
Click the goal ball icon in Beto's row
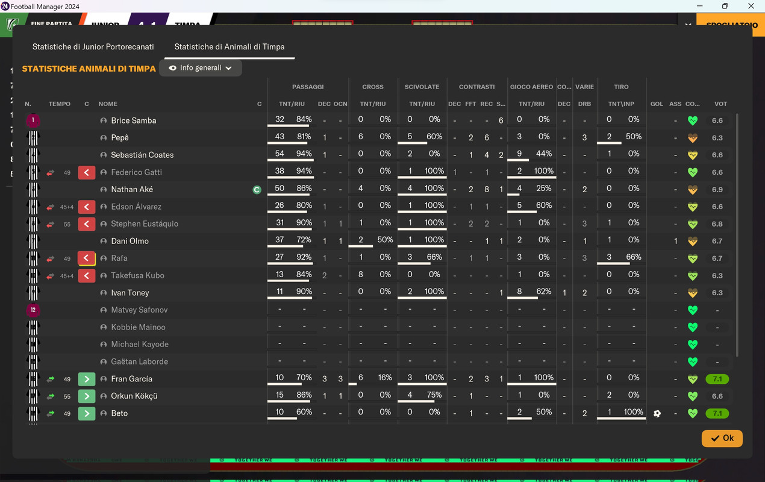pos(657,413)
